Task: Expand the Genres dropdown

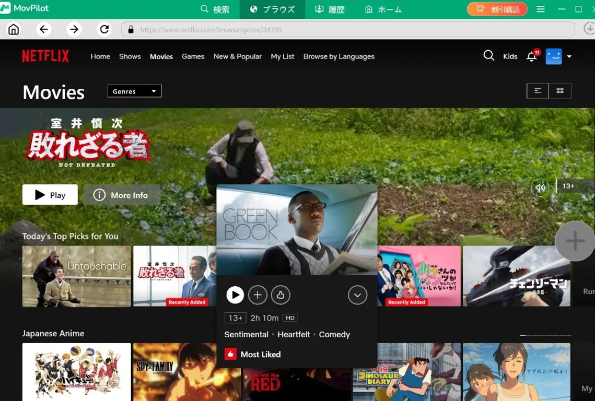Action: pos(134,91)
